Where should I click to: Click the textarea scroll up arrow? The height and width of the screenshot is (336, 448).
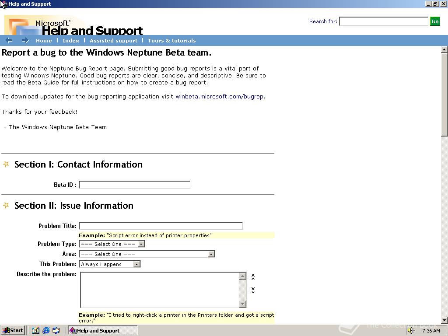pos(242,276)
